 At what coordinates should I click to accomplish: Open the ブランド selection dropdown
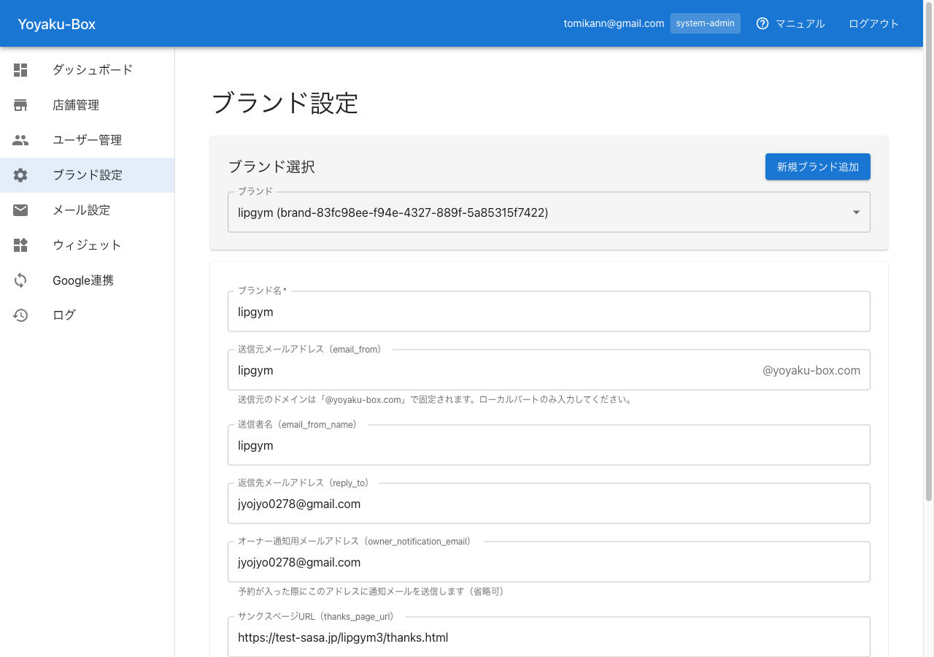click(540, 212)
